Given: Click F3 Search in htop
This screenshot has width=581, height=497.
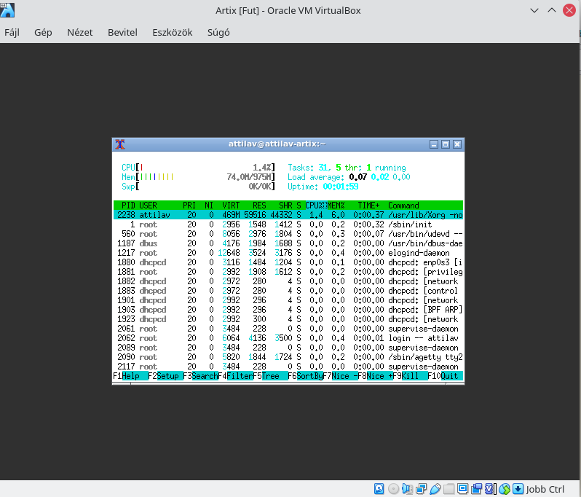Looking at the screenshot, I should (200, 376).
